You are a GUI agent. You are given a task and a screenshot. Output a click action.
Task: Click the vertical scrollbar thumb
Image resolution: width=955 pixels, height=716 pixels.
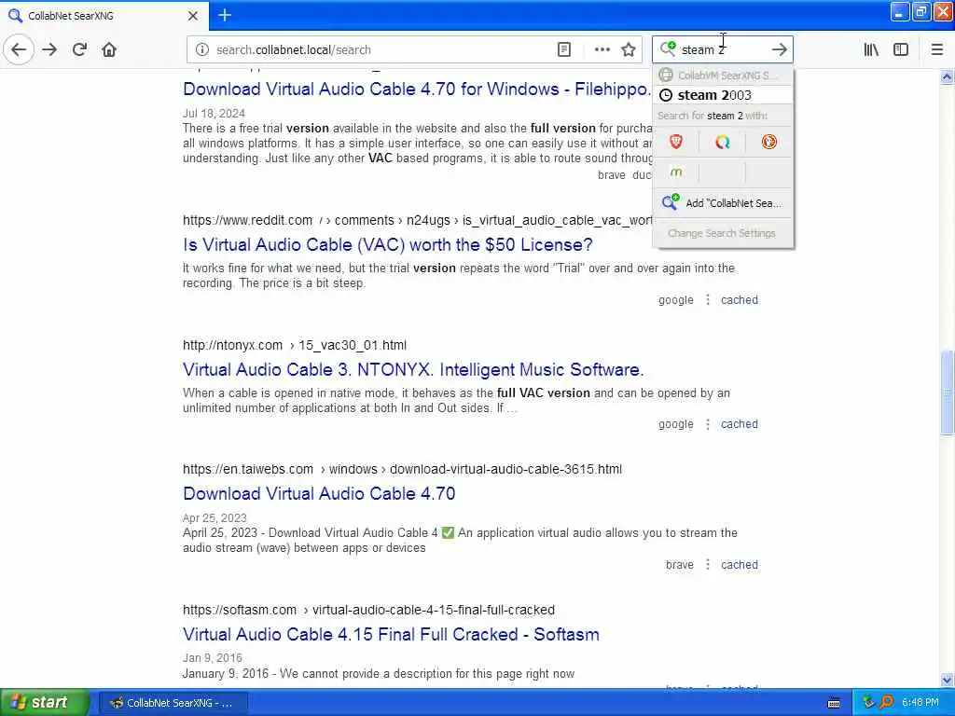click(947, 392)
